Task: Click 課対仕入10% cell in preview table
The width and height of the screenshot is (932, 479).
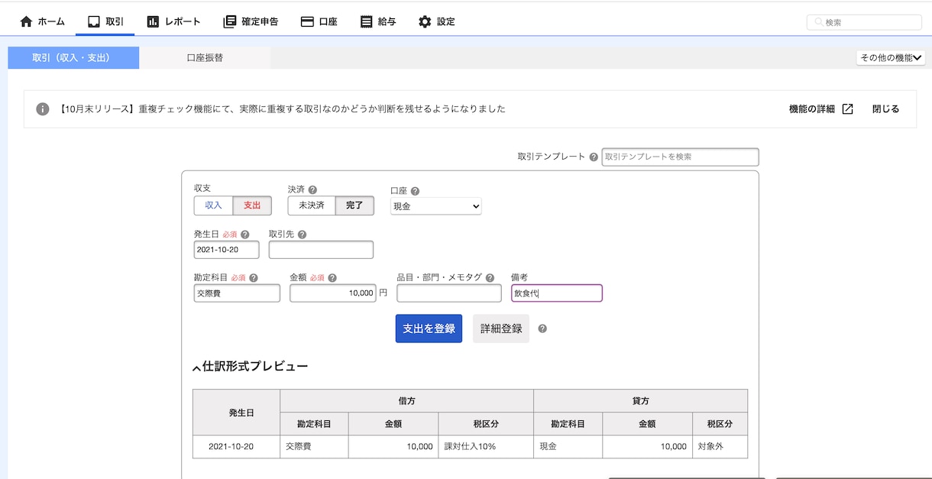Action: (x=486, y=447)
